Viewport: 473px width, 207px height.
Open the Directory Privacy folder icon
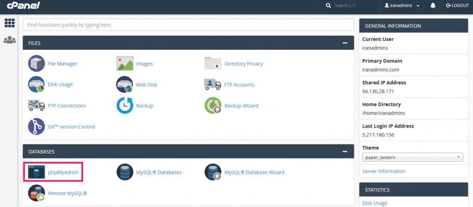[x=213, y=64]
